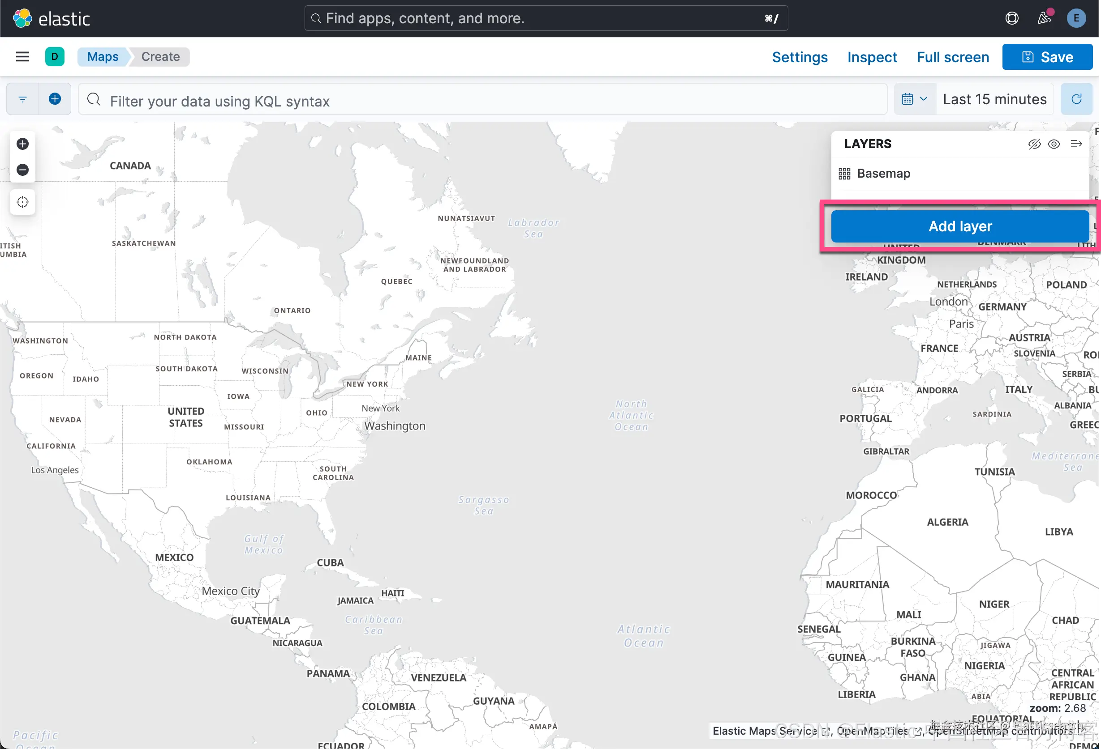Click the refresh query button
This screenshot has width=1101, height=749.
click(1076, 99)
